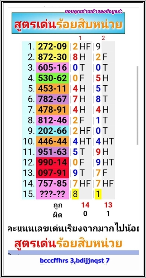Image resolution: width=146 pixels, height=278 pixels.
Task: Click the 2 F entry in row 2
Action: point(101,57)
